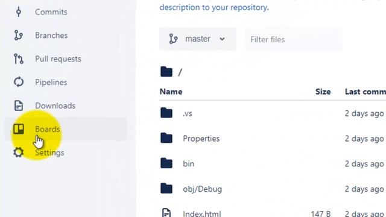Open the Properties folder

(x=201, y=139)
